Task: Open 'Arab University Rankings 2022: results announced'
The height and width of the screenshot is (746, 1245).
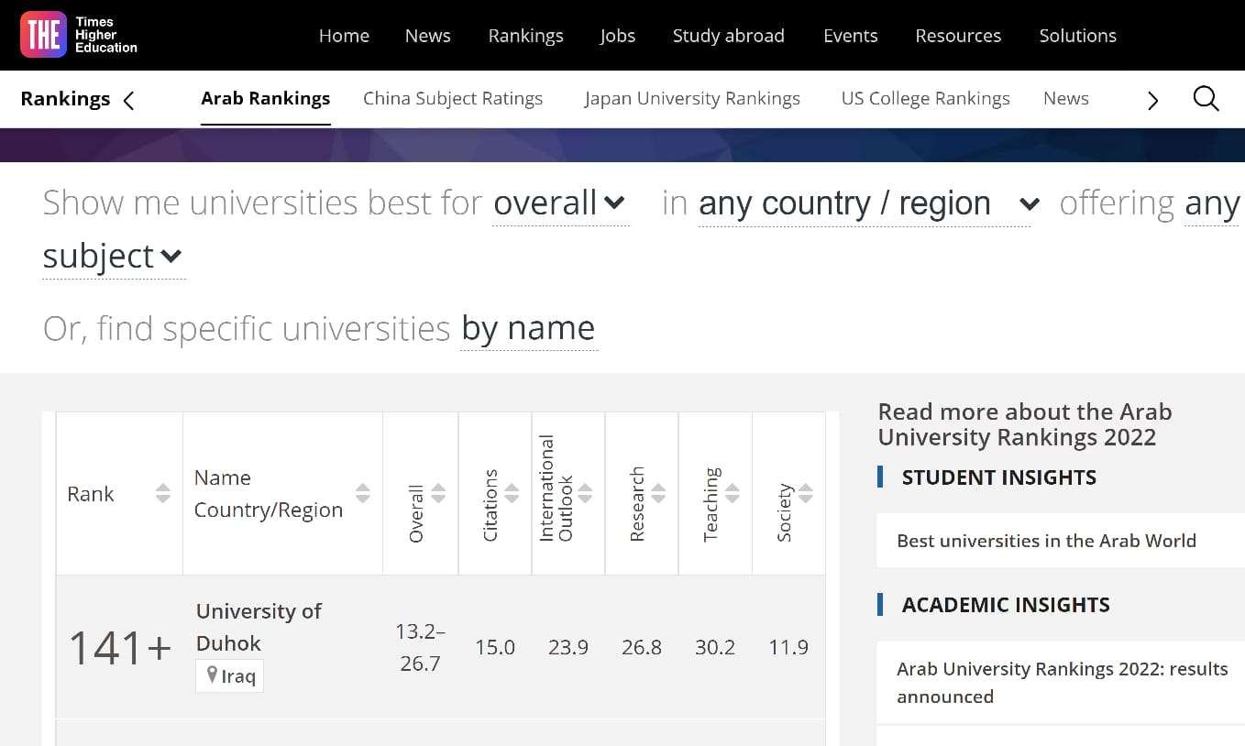Action: tap(1063, 683)
